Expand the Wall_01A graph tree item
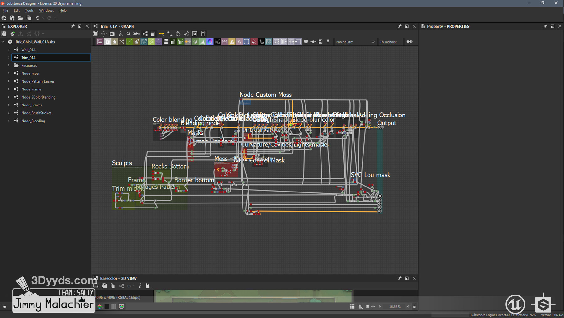Viewport: 564px width, 318px height. [x=8, y=50]
